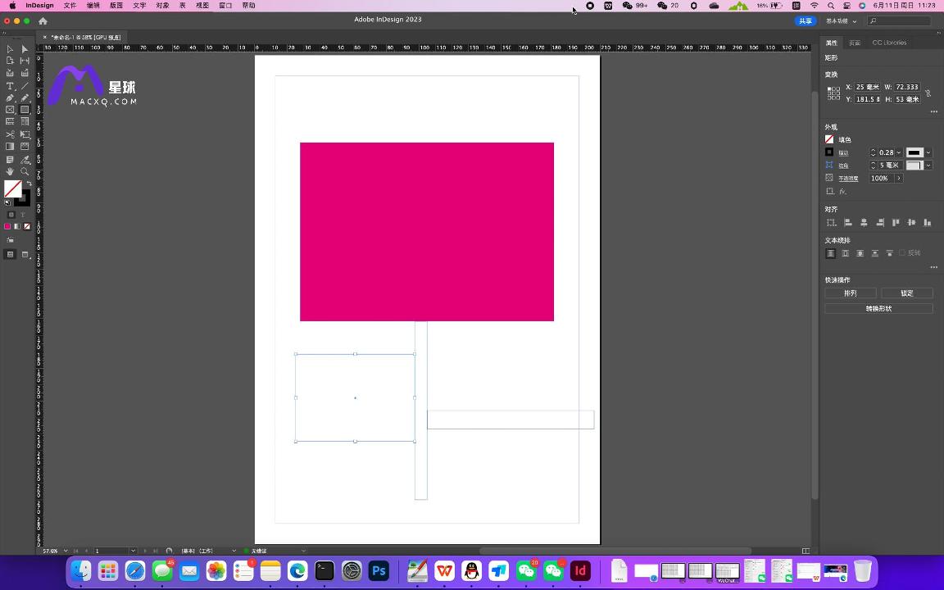Swap fill and stroke colors
The height and width of the screenshot is (590, 944).
pyautogui.click(x=28, y=184)
